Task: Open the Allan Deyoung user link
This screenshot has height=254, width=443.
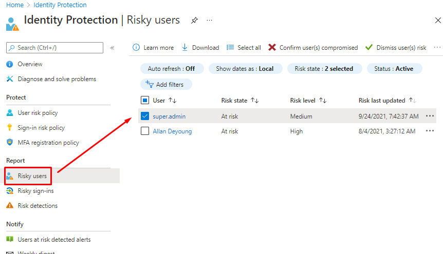Action: pyautogui.click(x=172, y=131)
